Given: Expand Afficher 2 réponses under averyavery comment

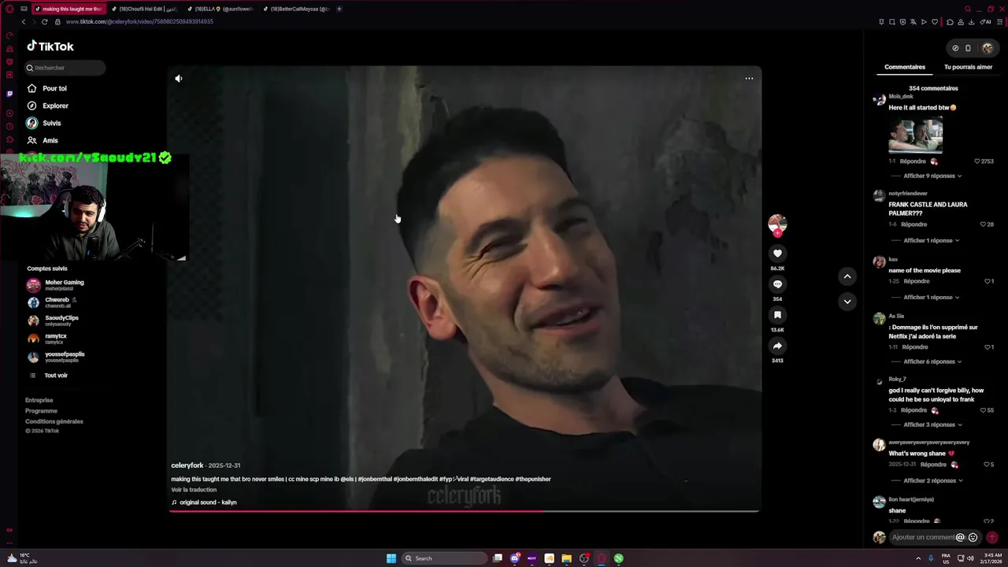Looking at the screenshot, I should coord(932,480).
